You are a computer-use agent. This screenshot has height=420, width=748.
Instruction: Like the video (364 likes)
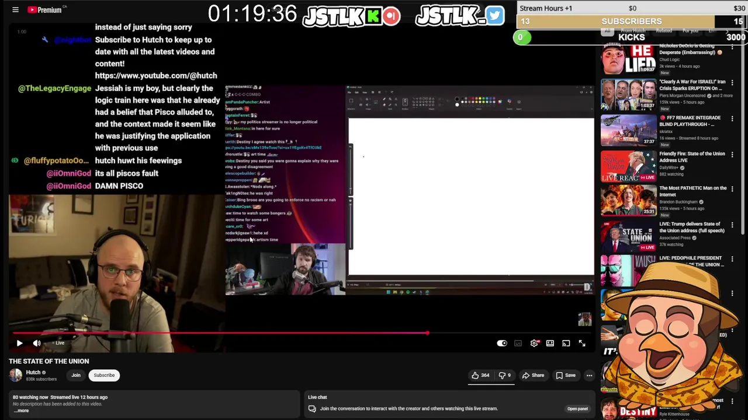tap(480, 375)
